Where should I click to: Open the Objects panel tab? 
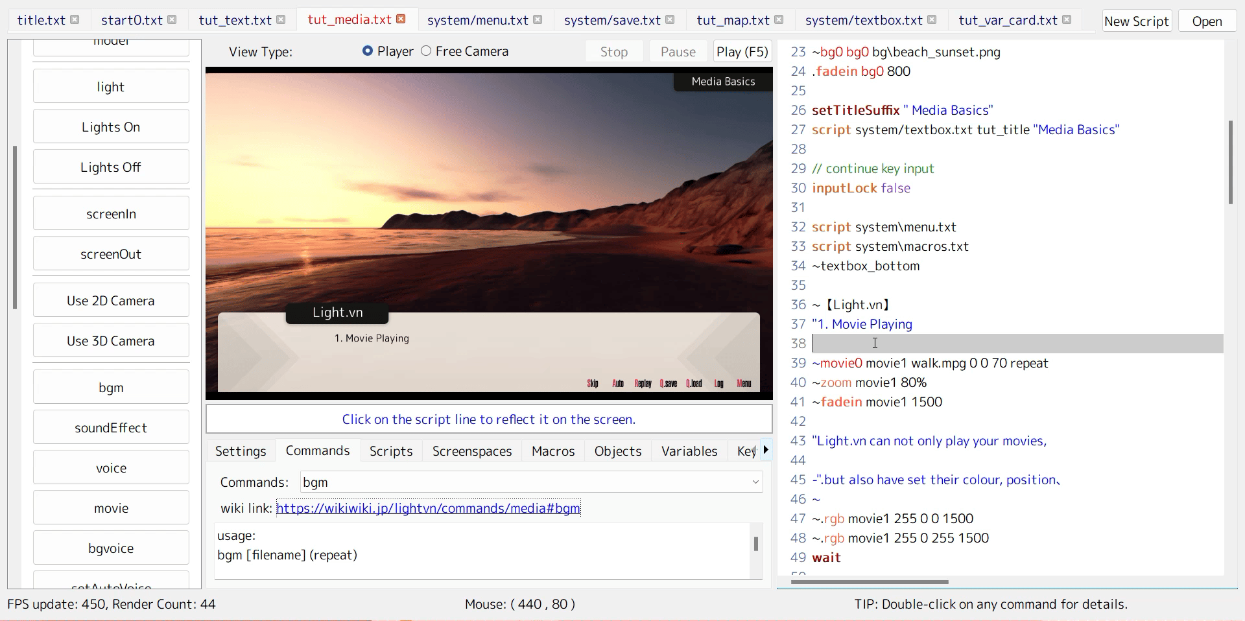(x=618, y=451)
